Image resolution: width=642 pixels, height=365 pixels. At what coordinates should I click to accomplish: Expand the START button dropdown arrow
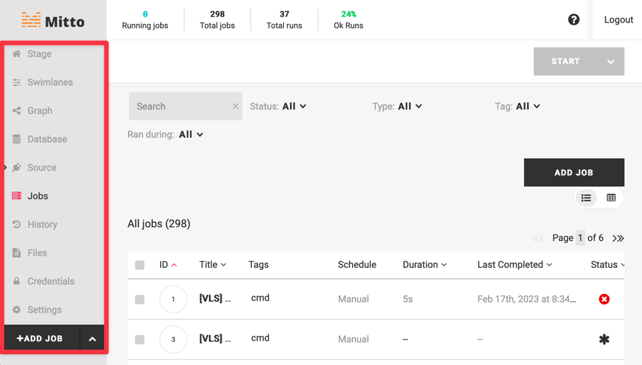tap(611, 62)
